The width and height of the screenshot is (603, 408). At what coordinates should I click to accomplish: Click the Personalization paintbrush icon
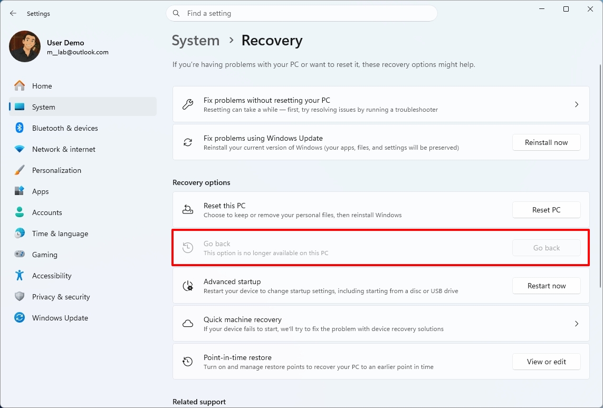(x=19, y=170)
